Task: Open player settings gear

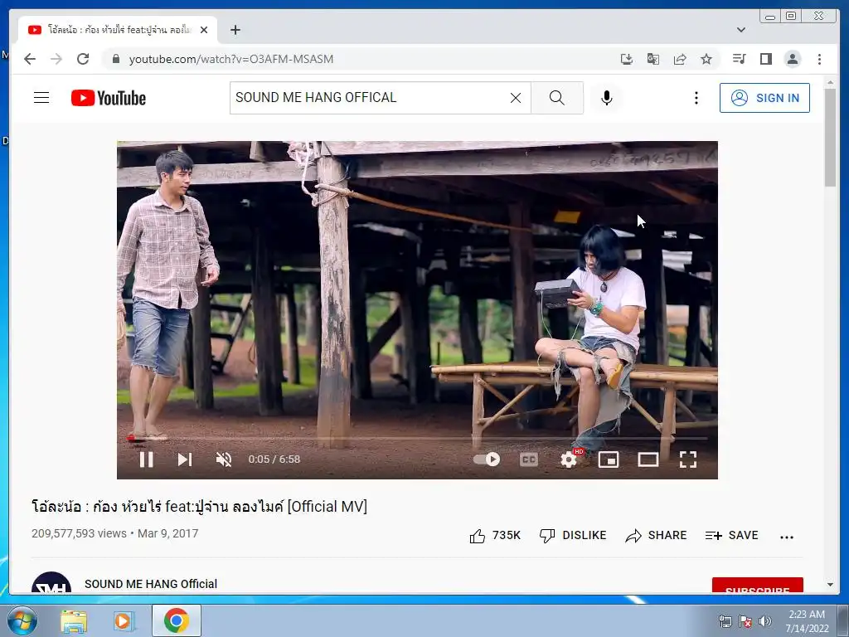Action: 569,460
